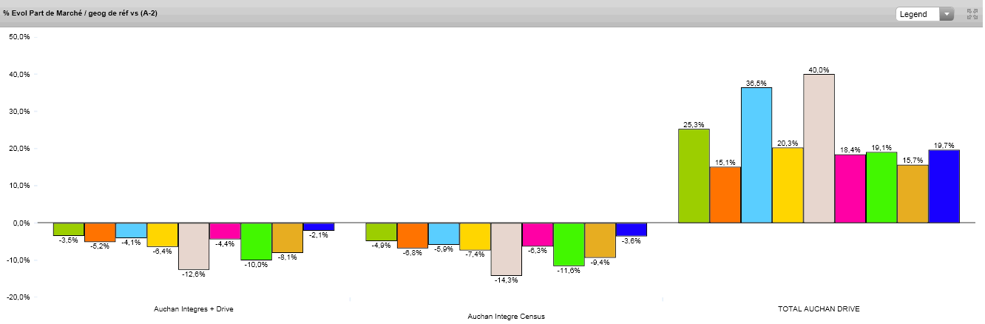Select the beige bar valued -12,6%
The width and height of the screenshot is (985, 324).
click(194, 246)
